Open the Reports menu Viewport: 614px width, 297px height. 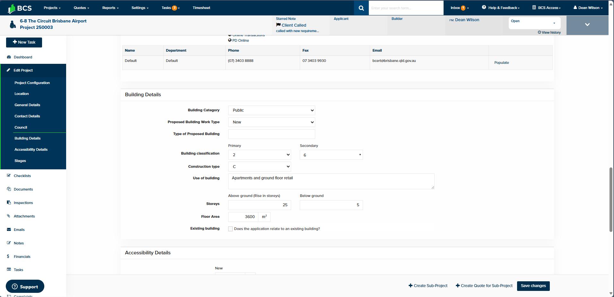click(110, 8)
